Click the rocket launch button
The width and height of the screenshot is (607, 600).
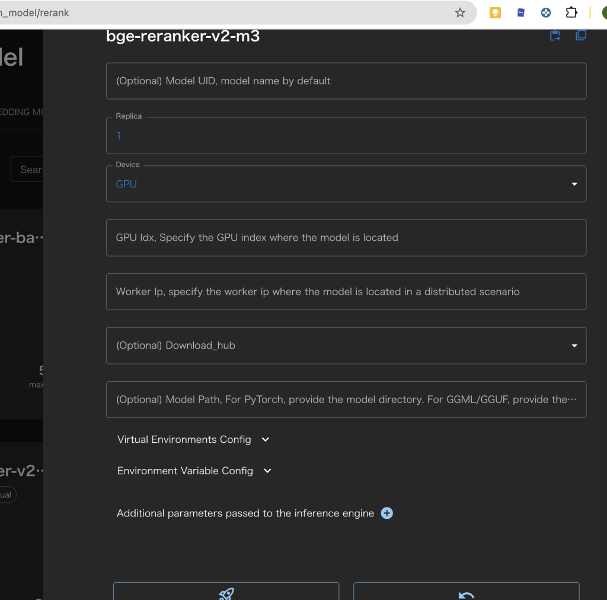pyautogui.click(x=226, y=592)
